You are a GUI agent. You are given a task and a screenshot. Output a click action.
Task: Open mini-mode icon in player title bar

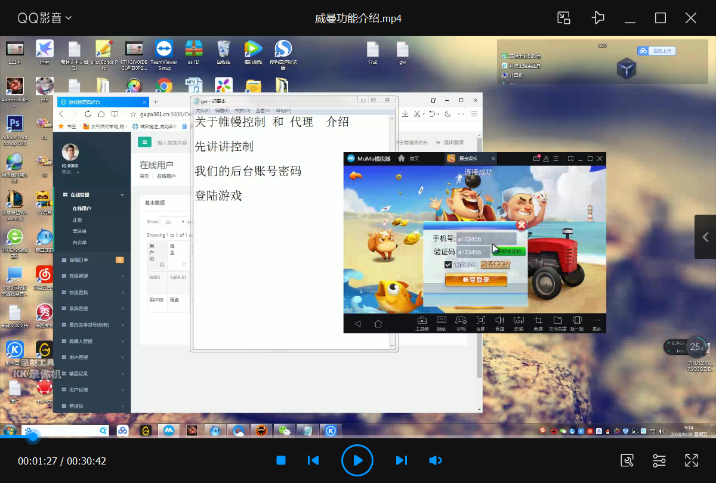point(564,18)
